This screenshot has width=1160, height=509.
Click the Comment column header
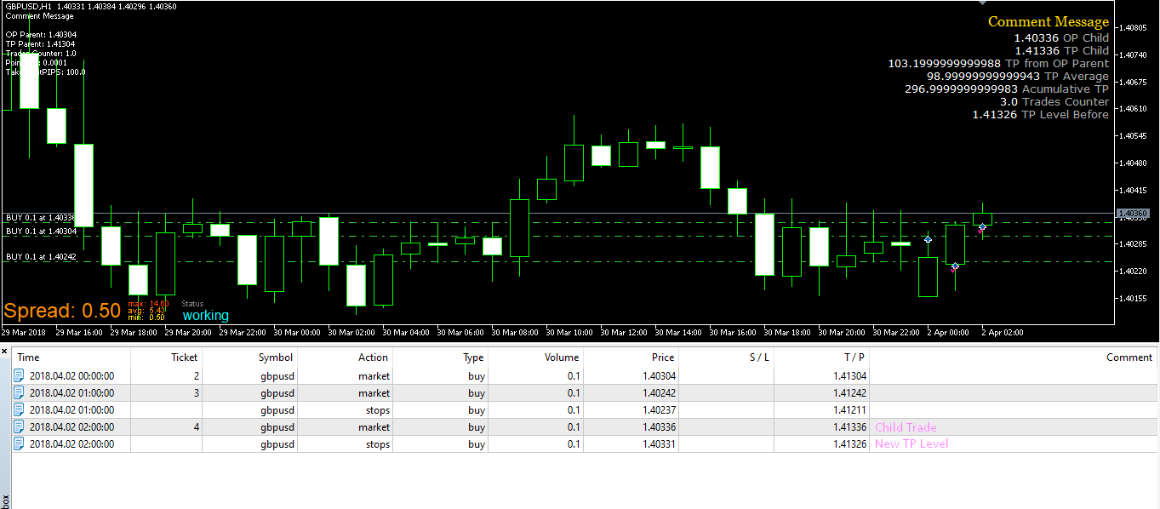click(1129, 357)
